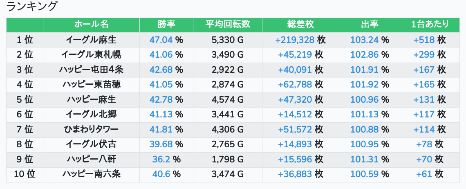Click the 平均回転数 column header
Image resolution: width=466 pixels, height=189 pixels.
click(x=228, y=25)
